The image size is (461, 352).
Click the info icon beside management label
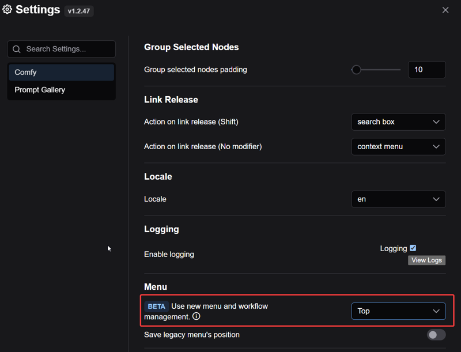[196, 316]
